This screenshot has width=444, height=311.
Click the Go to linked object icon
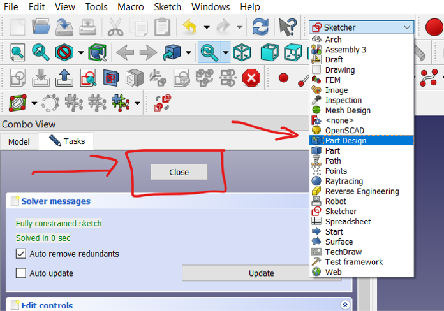[x=172, y=52]
